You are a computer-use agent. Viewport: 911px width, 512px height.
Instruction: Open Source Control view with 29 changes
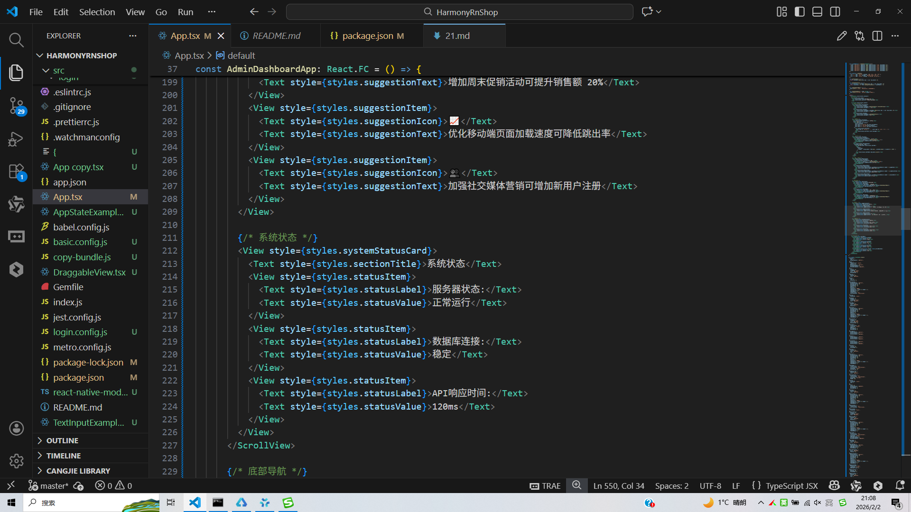(16, 105)
